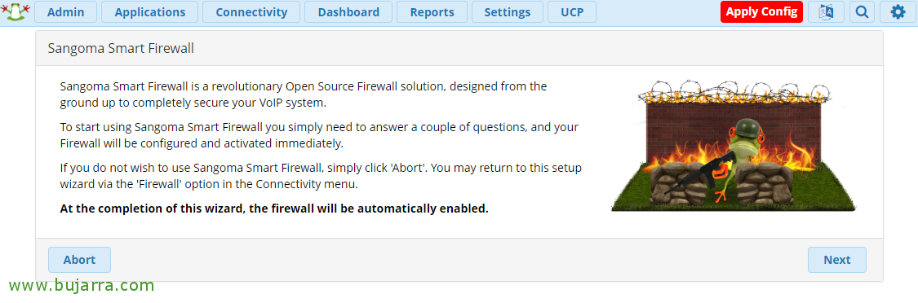Continue the wizard with Next
This screenshot has width=918, height=303.
coord(836,260)
